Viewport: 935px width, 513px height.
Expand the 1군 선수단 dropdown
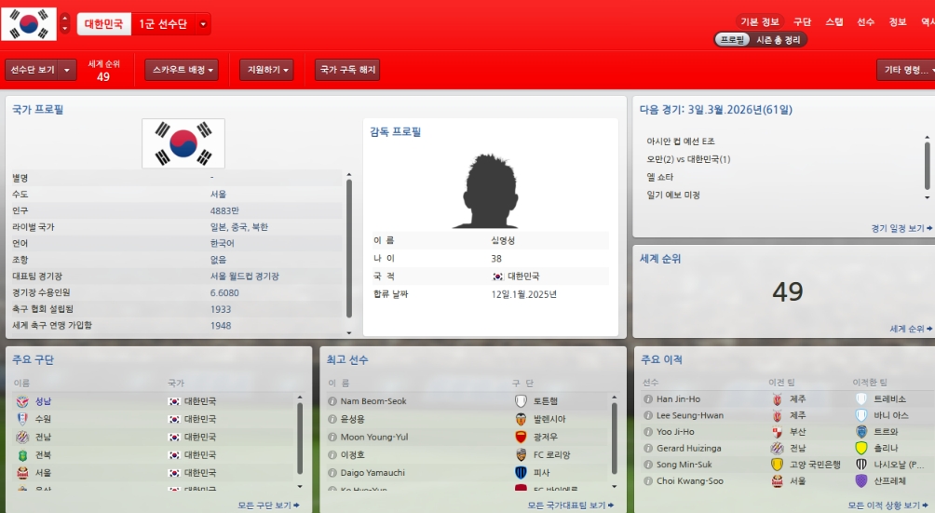point(203,24)
